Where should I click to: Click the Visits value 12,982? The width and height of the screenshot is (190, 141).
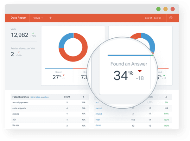click(x=20, y=35)
